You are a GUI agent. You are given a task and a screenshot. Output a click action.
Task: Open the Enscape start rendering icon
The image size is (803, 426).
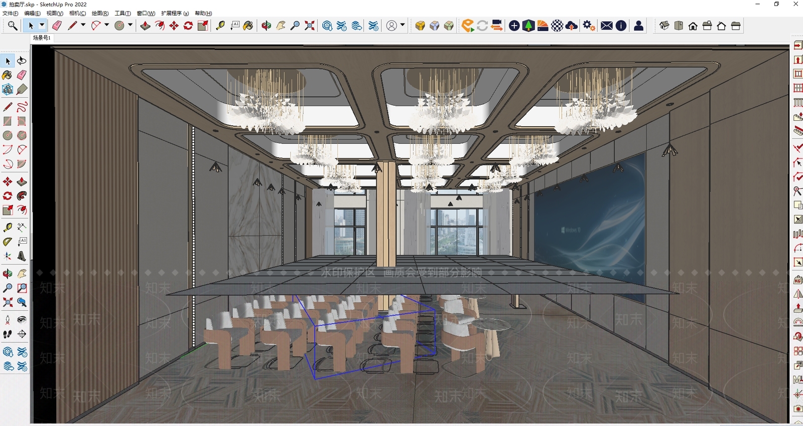click(x=468, y=26)
